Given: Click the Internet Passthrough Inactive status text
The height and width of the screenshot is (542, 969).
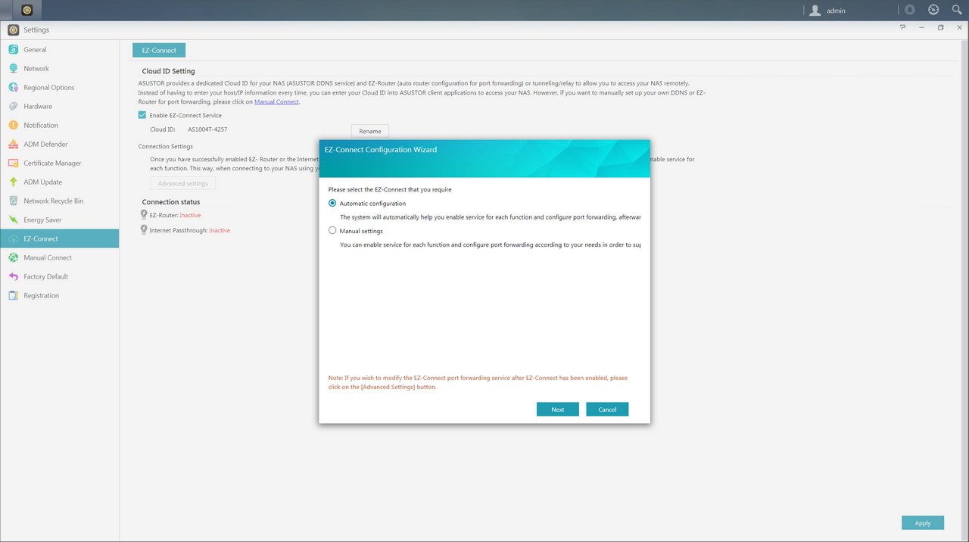Looking at the screenshot, I should [220, 230].
